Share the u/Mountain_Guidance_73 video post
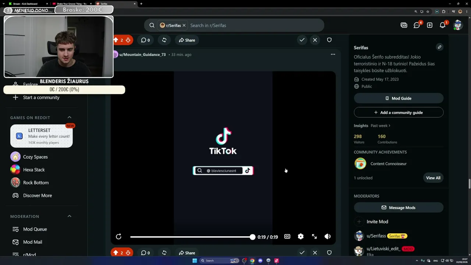 pyautogui.click(x=187, y=253)
